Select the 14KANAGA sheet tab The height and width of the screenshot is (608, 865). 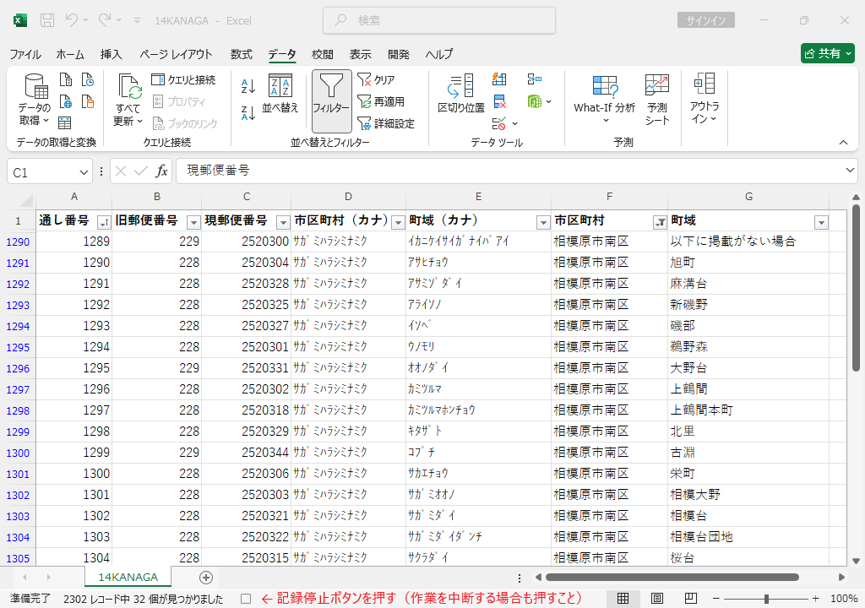pyautogui.click(x=128, y=577)
